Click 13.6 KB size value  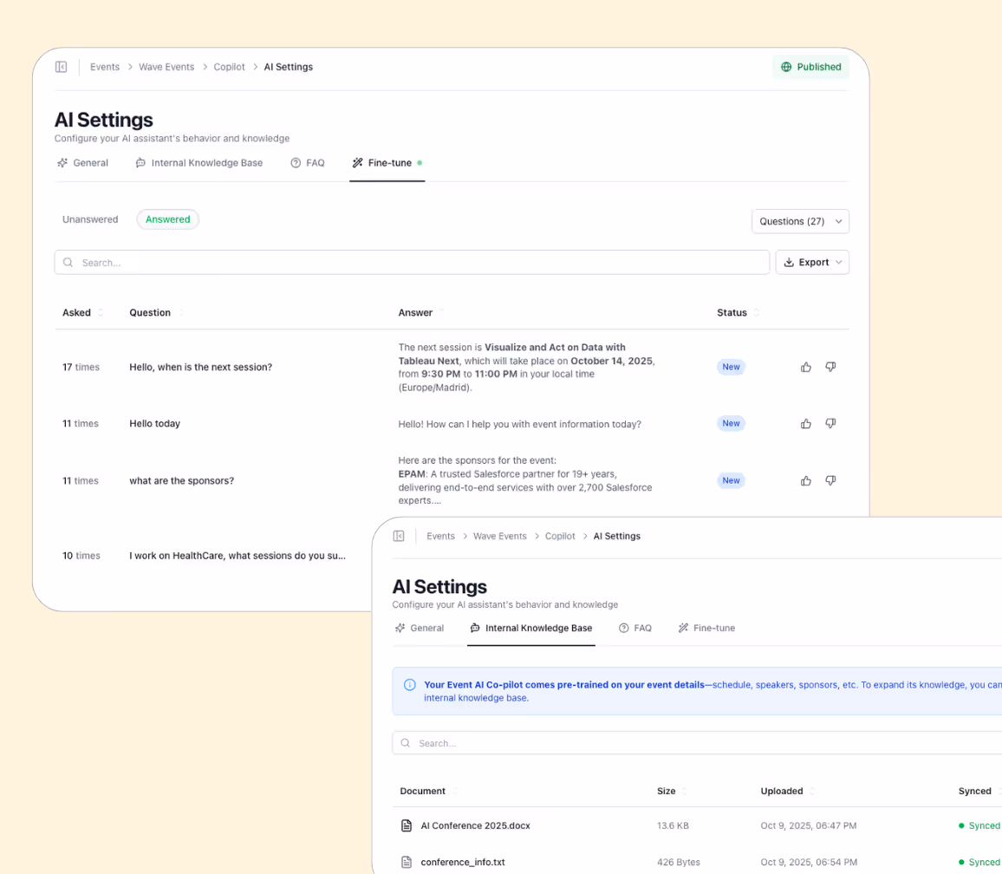(x=673, y=825)
